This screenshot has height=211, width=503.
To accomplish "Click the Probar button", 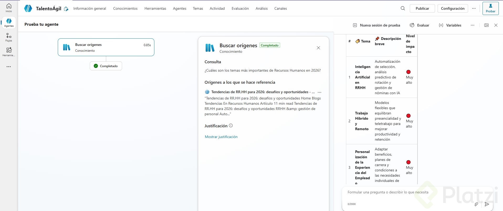I will 491,8.
